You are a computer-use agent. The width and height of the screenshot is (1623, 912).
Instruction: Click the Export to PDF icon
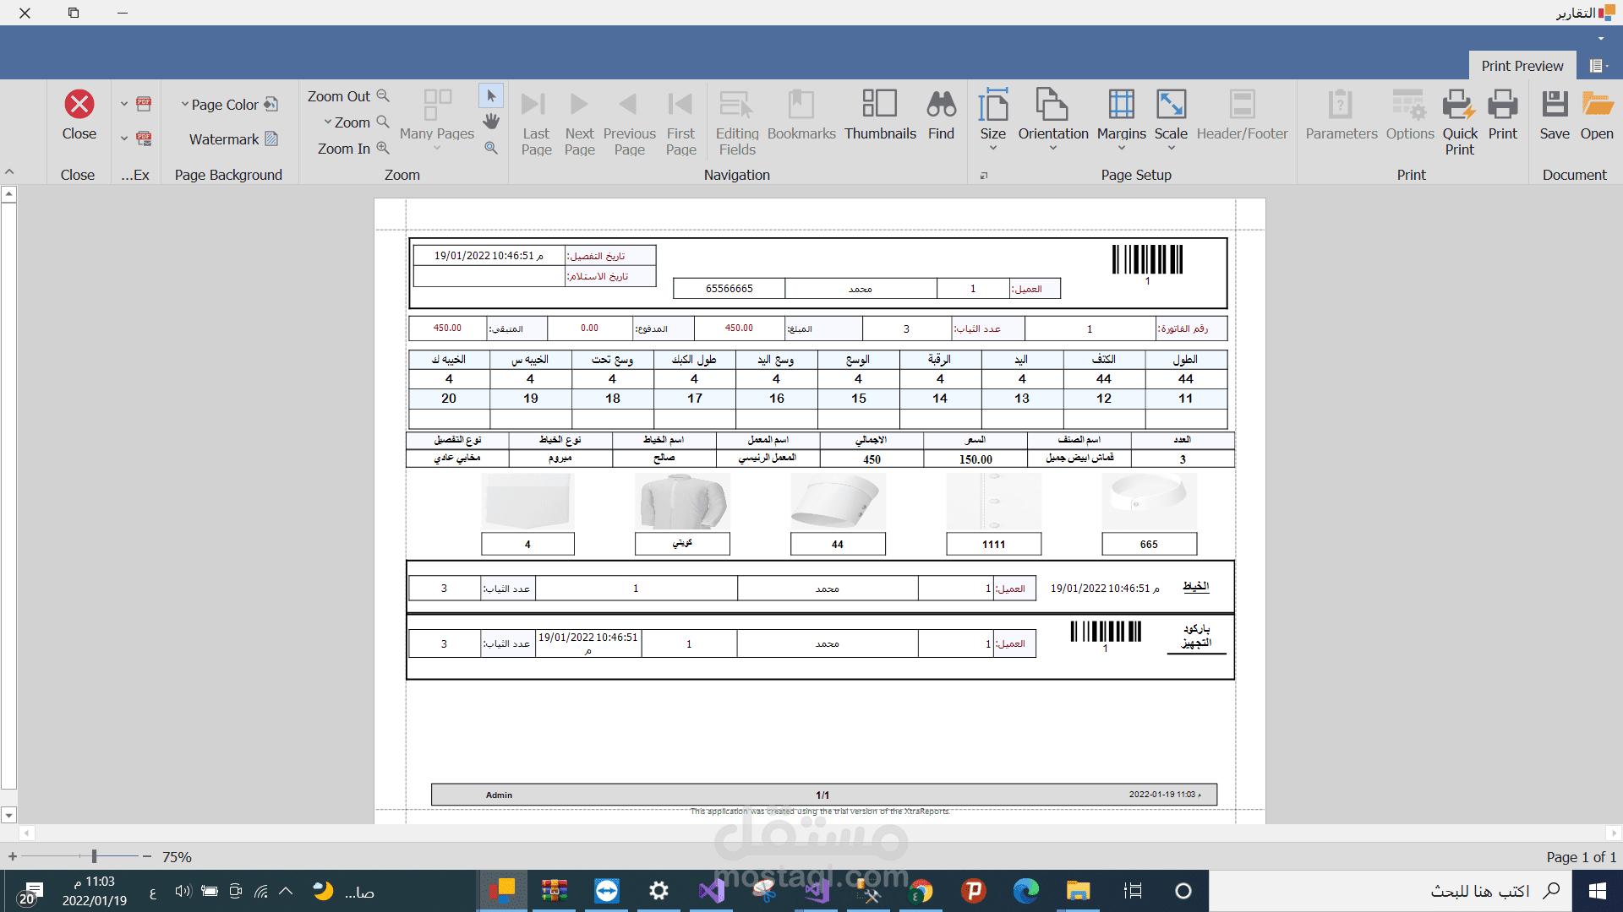(x=144, y=104)
